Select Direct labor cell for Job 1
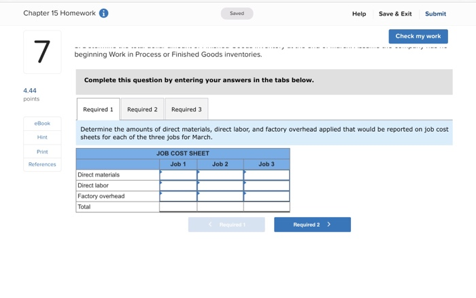The width and height of the screenshot is (476, 298). point(178,185)
